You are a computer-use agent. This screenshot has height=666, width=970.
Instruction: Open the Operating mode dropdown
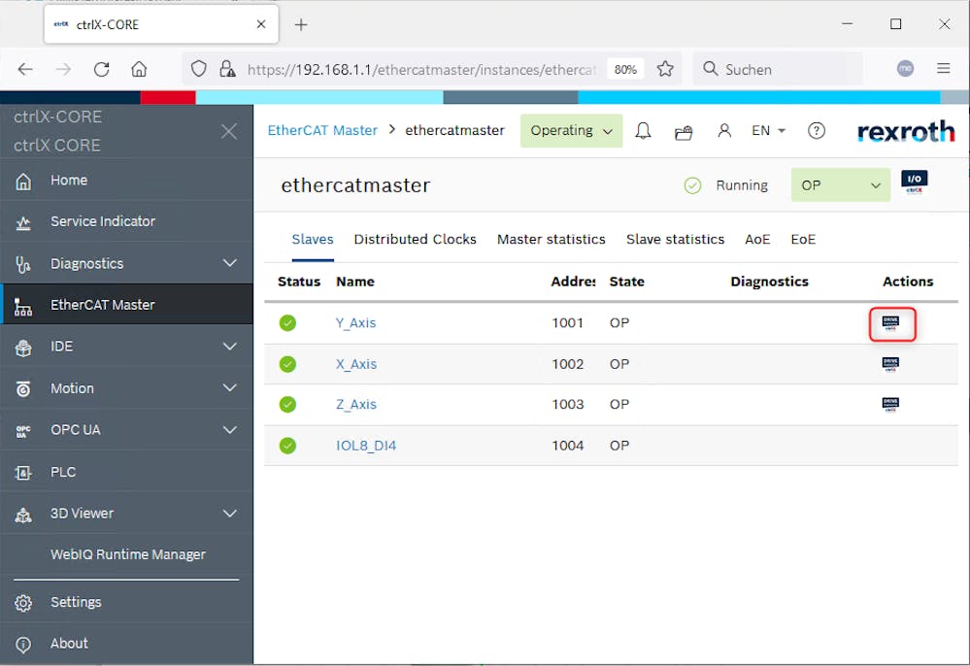point(571,130)
